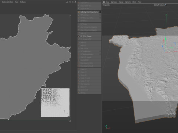The height and width of the screenshot is (133, 178).
Task: Select the Store UV command
Action: [89, 87]
